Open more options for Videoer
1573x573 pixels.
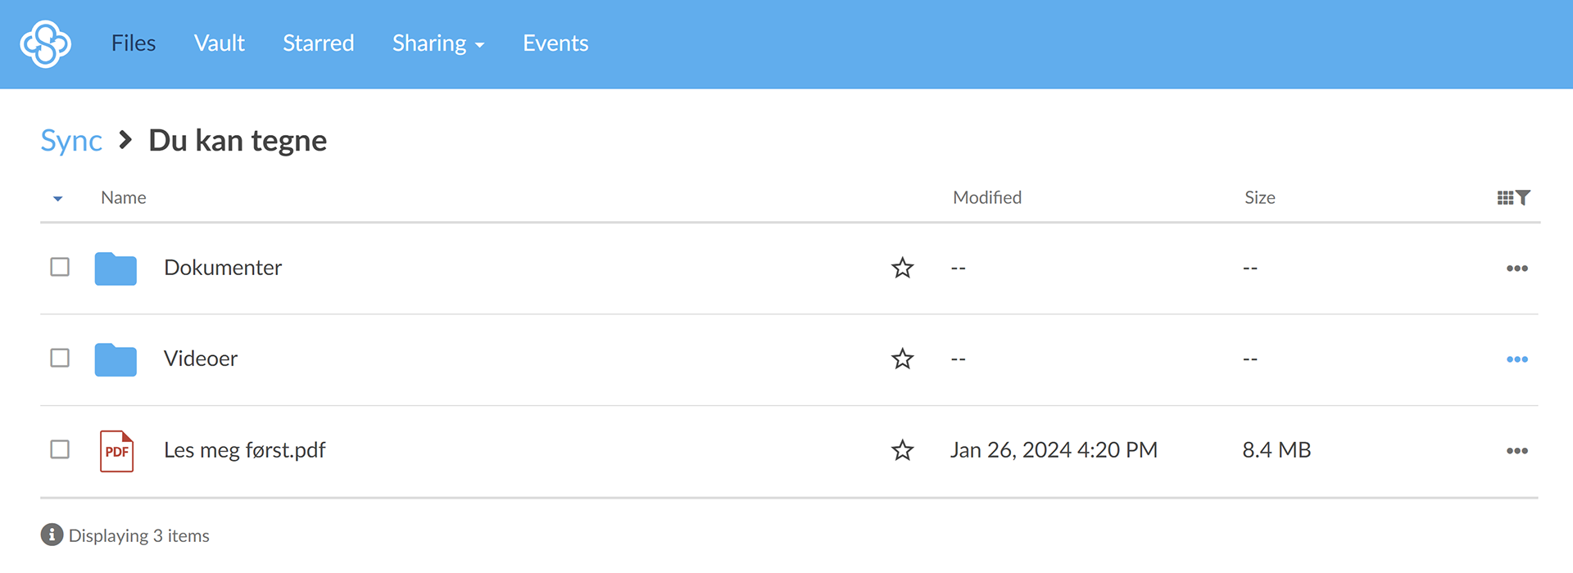coord(1516,359)
